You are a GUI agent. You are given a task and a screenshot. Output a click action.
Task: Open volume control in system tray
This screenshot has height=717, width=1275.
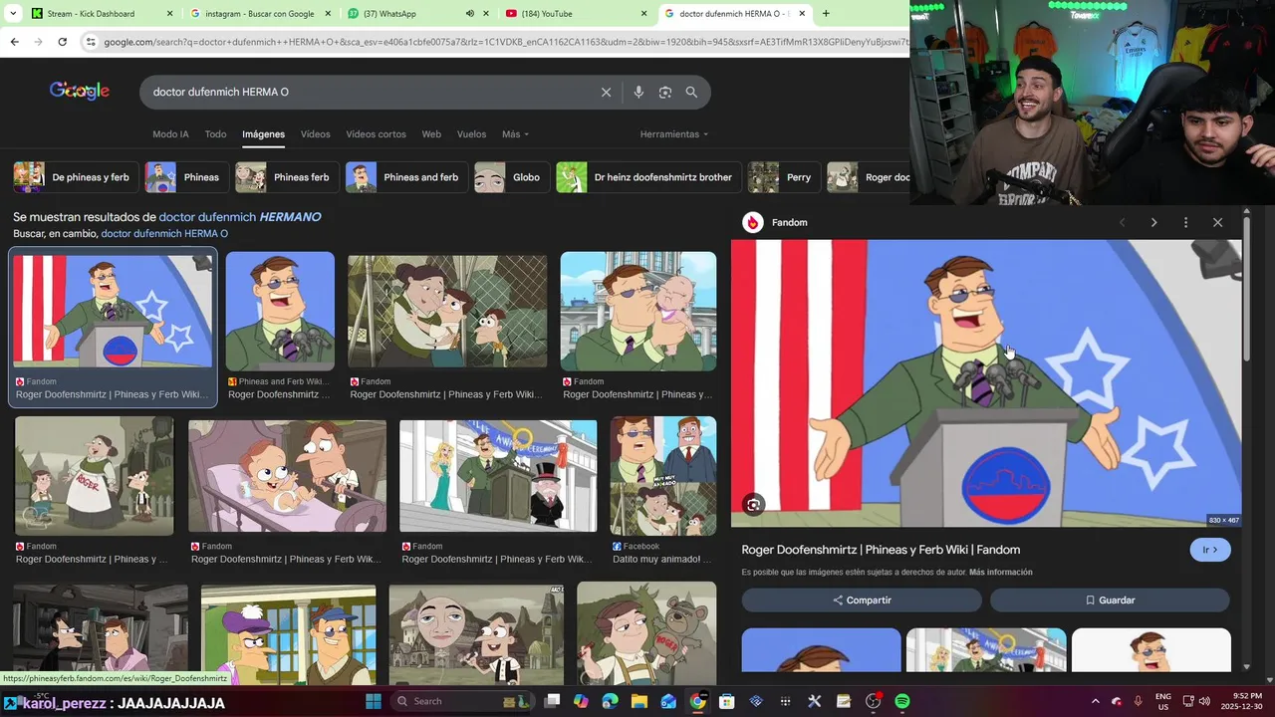[1203, 701]
